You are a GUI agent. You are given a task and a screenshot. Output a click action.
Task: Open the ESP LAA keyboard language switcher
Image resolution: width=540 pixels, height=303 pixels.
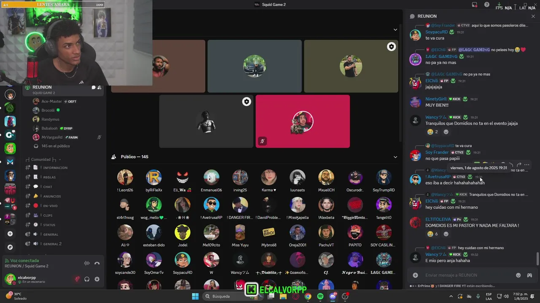(x=489, y=296)
